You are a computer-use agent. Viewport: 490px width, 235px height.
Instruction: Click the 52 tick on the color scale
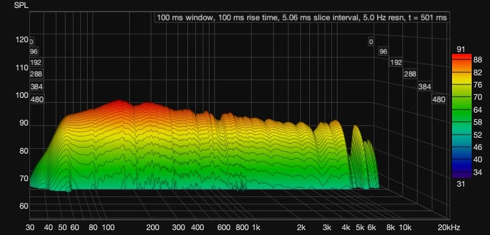click(x=478, y=135)
